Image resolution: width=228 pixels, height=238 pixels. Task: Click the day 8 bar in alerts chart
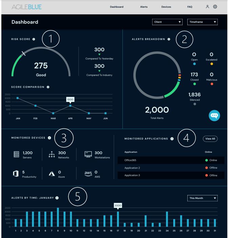tap(58, 217)
